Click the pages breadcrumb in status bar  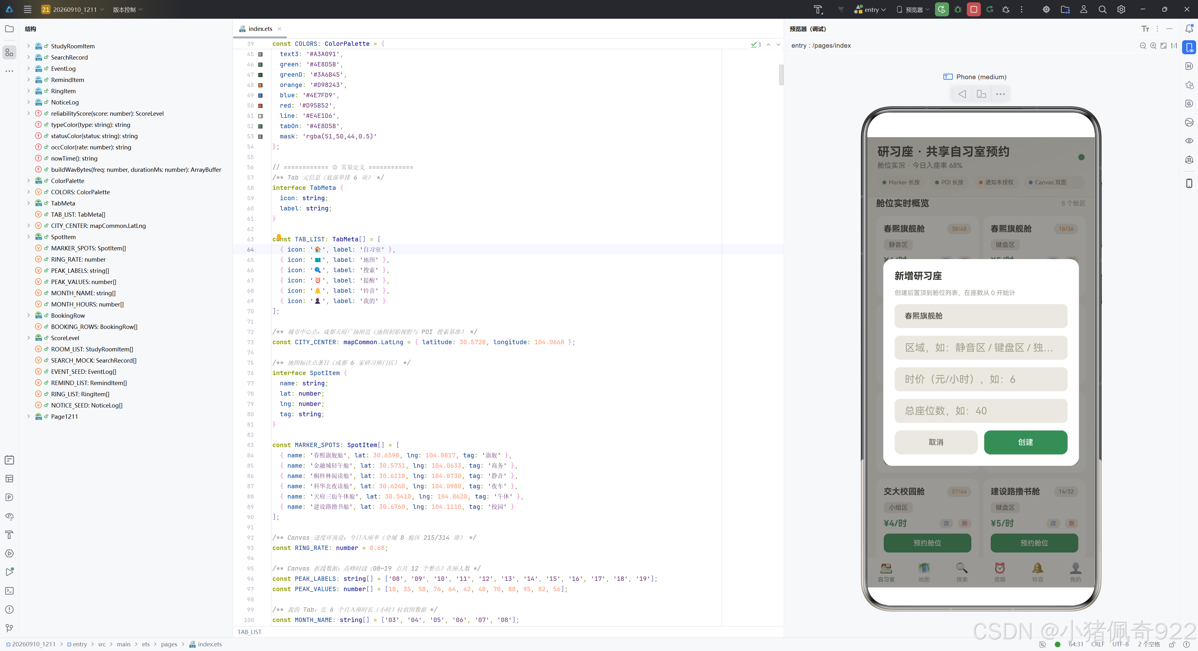[169, 644]
